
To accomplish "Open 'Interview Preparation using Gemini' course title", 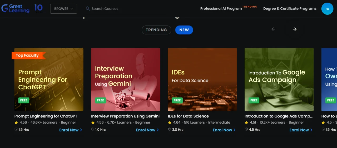I will tap(125, 116).
